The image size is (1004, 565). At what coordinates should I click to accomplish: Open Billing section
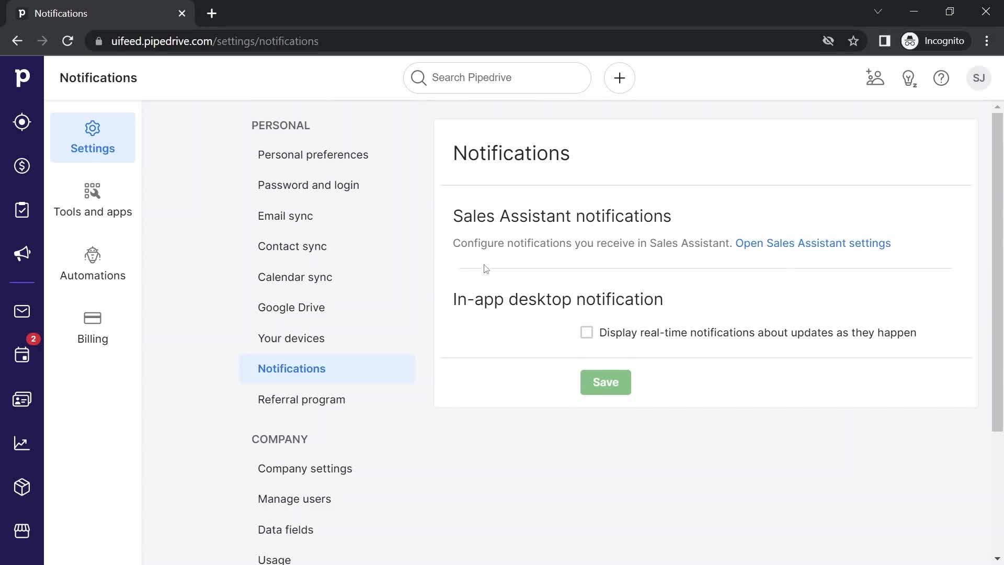tap(93, 328)
